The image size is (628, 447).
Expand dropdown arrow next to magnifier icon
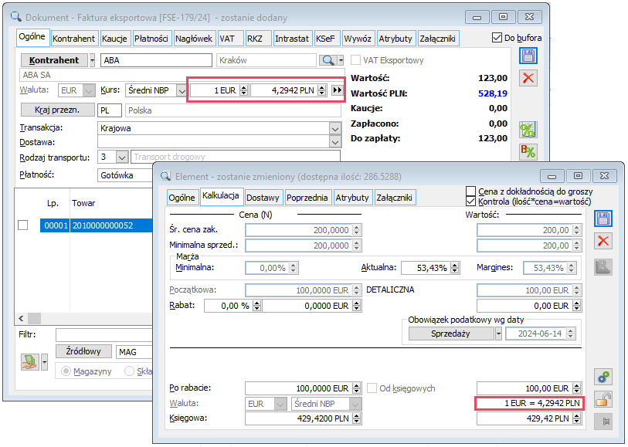[341, 60]
